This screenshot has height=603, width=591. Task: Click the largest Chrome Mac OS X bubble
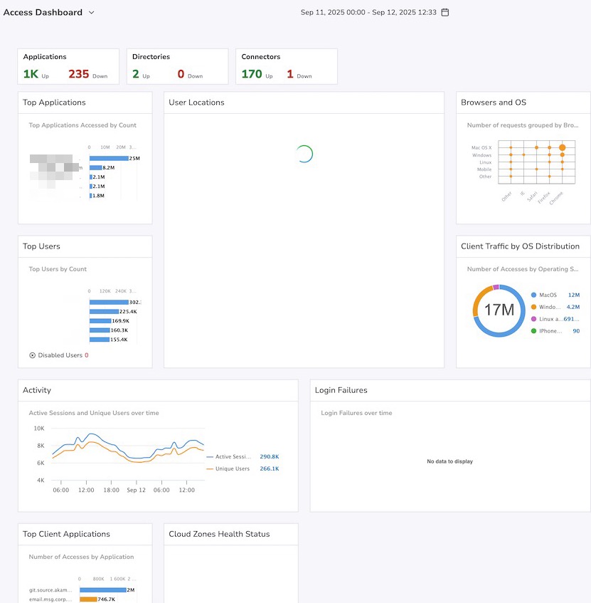click(562, 147)
